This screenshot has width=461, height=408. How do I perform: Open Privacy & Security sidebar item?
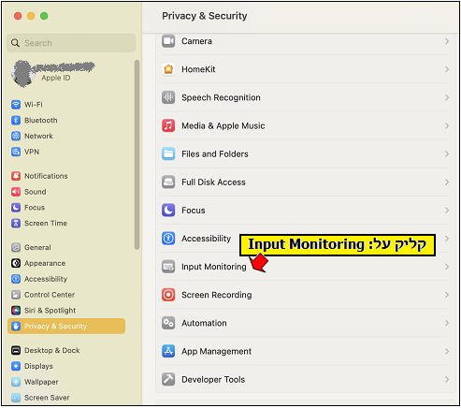66,326
